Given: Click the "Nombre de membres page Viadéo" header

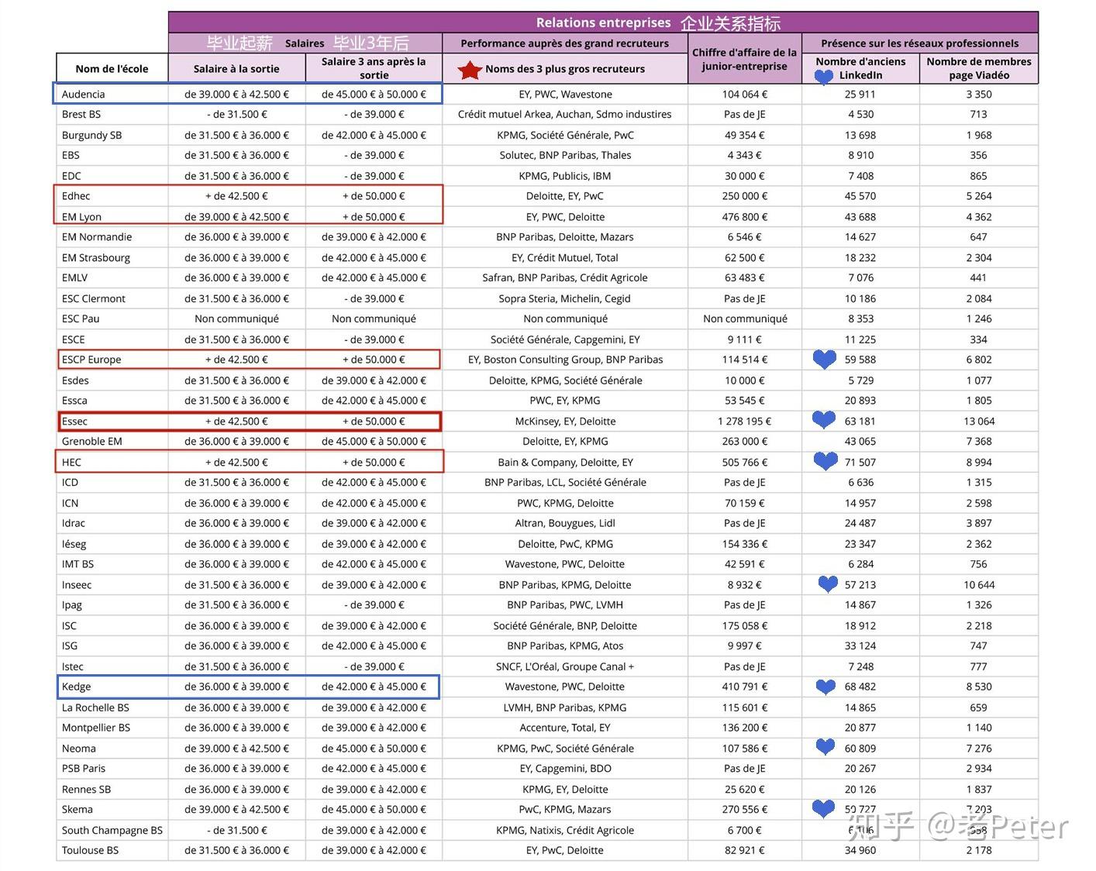Looking at the screenshot, I should (x=979, y=68).
